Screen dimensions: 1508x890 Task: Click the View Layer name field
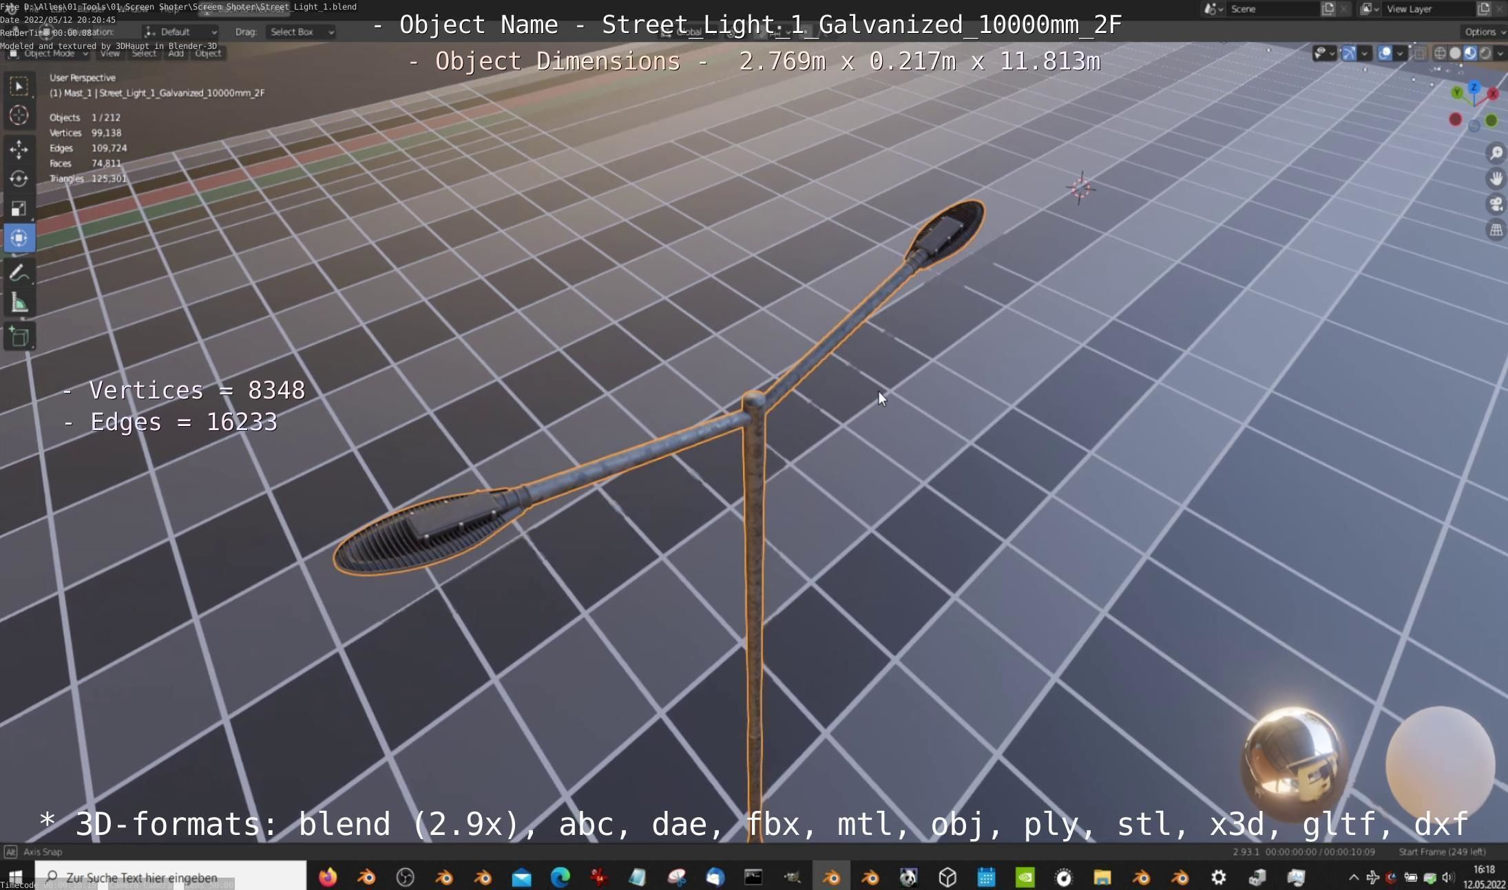click(1429, 9)
